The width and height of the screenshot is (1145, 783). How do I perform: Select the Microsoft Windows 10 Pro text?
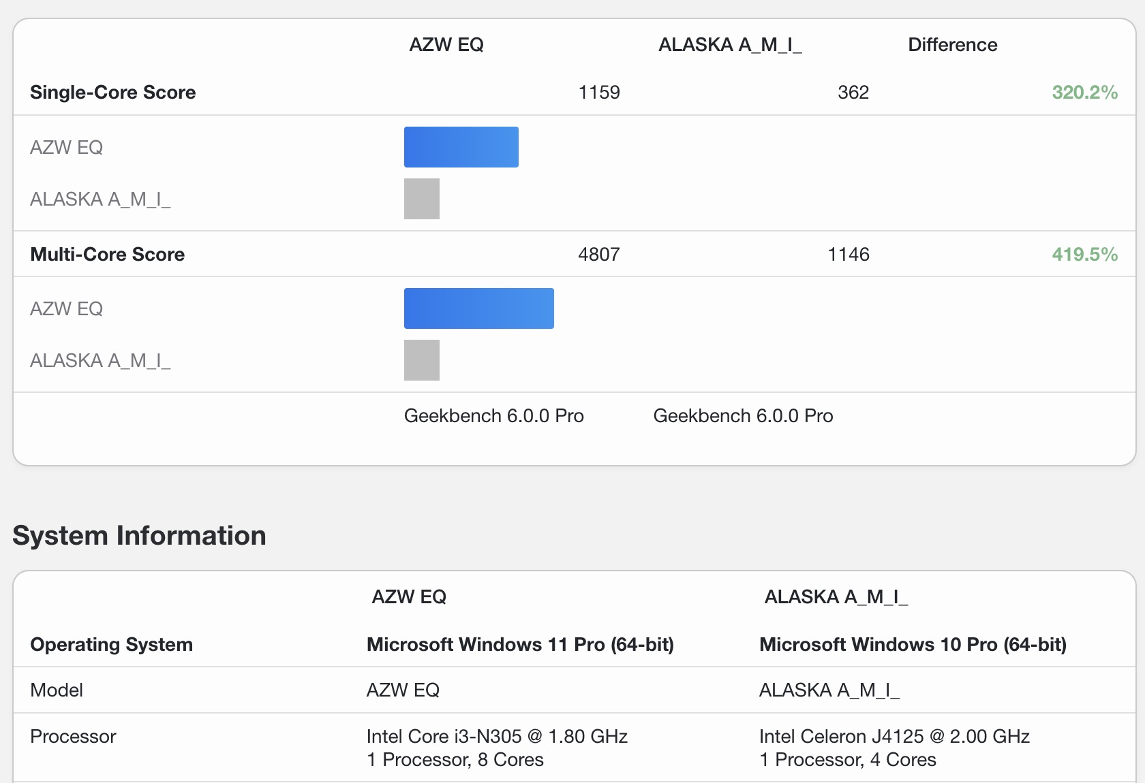[x=913, y=645]
